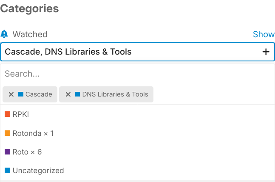Click the Show link
275x182 pixels.
pyautogui.click(x=264, y=34)
